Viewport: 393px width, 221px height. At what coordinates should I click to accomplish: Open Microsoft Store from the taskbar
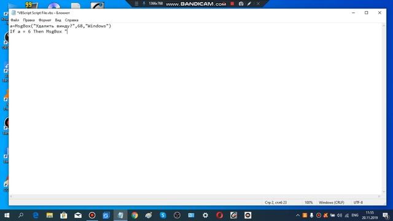click(x=64, y=215)
